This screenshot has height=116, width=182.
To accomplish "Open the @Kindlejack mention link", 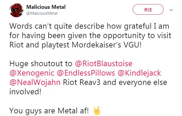I will [139, 73].
